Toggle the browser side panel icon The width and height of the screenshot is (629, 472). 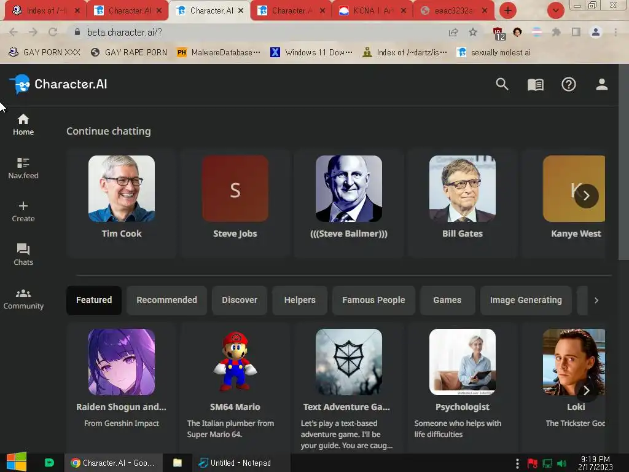576,32
